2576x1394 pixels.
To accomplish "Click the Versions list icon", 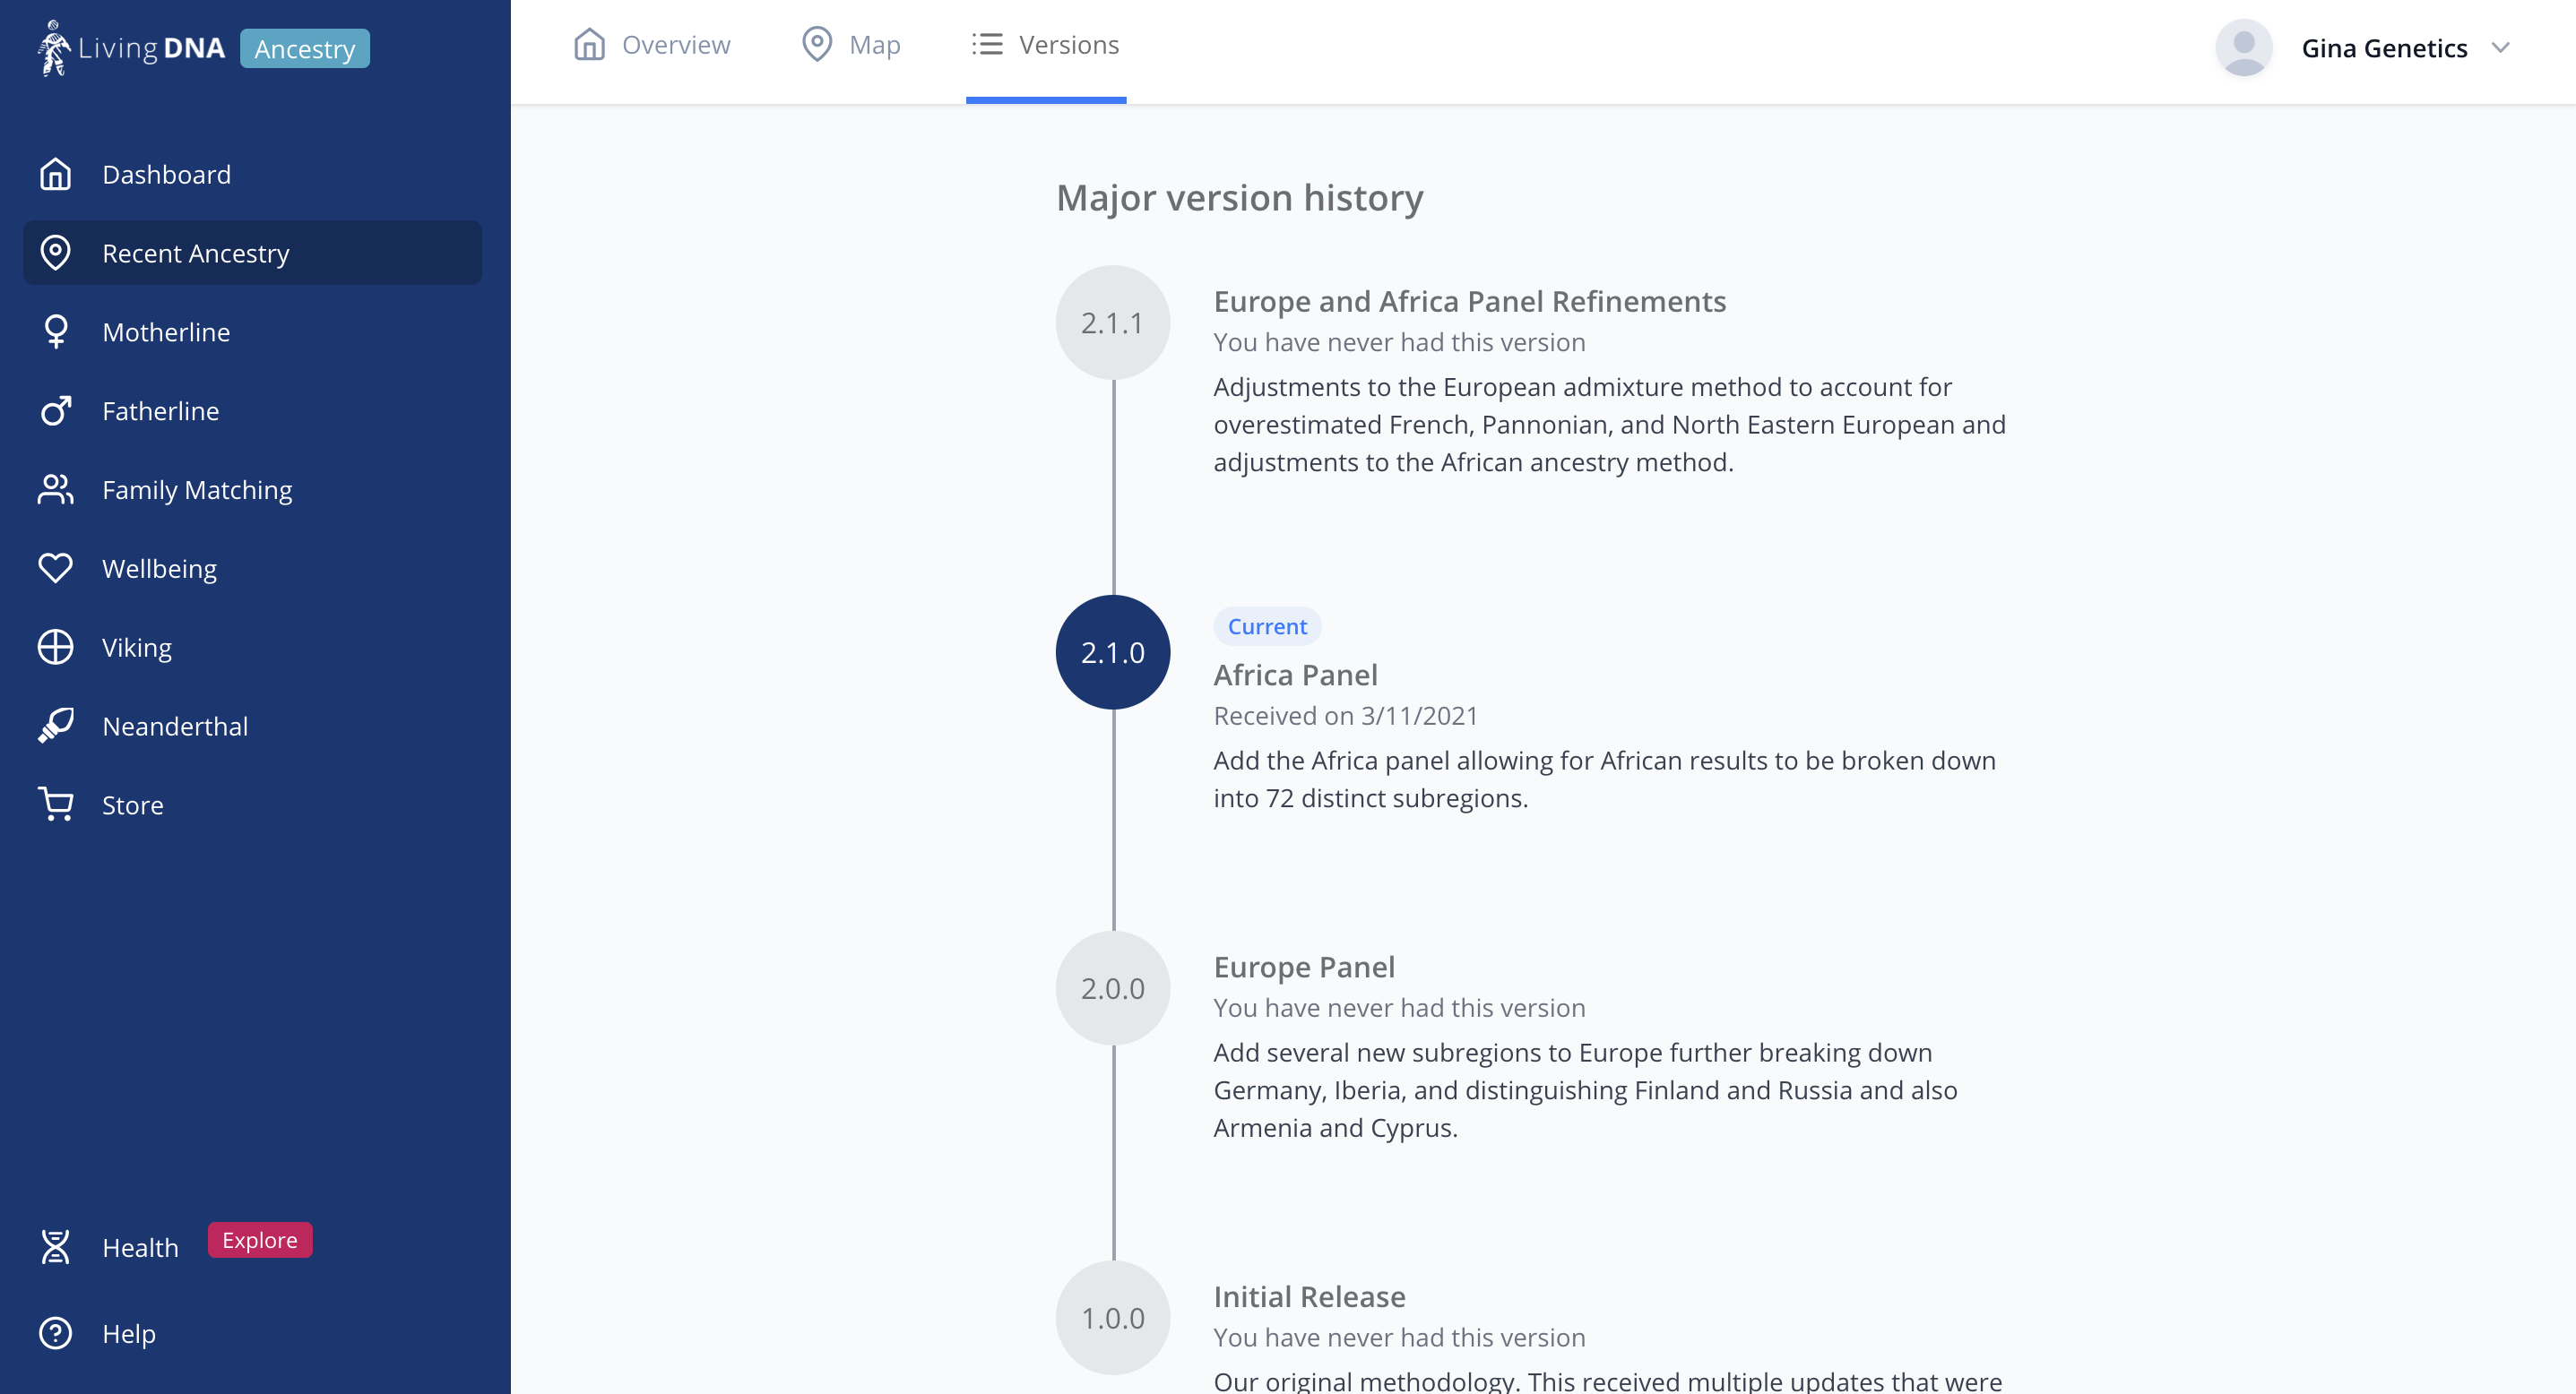I will (987, 44).
